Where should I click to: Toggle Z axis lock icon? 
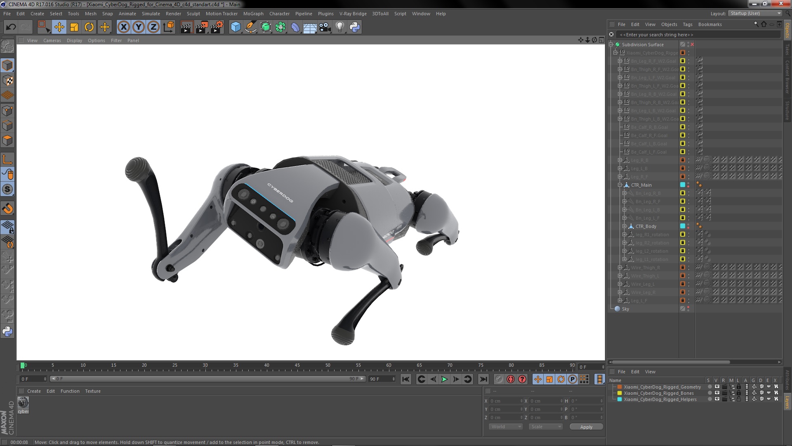pyautogui.click(x=153, y=27)
